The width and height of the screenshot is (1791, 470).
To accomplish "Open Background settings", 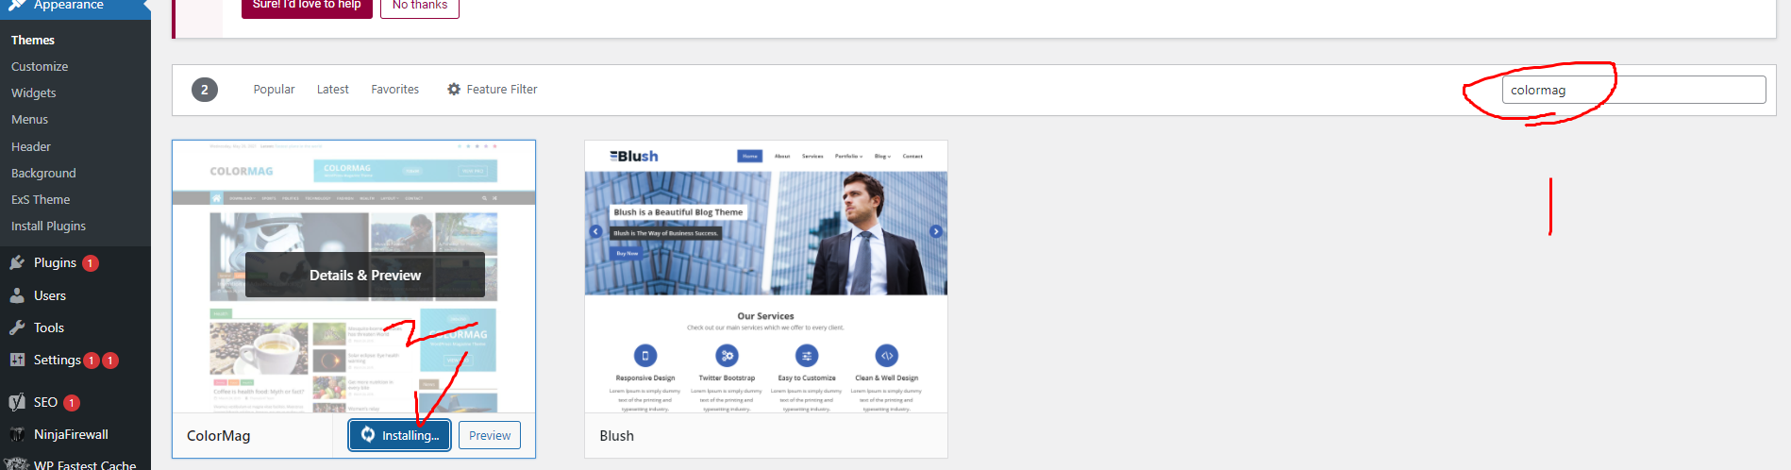I will click(43, 173).
